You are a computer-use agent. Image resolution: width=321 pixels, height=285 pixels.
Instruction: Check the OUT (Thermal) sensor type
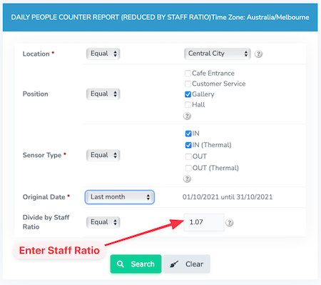click(188, 168)
